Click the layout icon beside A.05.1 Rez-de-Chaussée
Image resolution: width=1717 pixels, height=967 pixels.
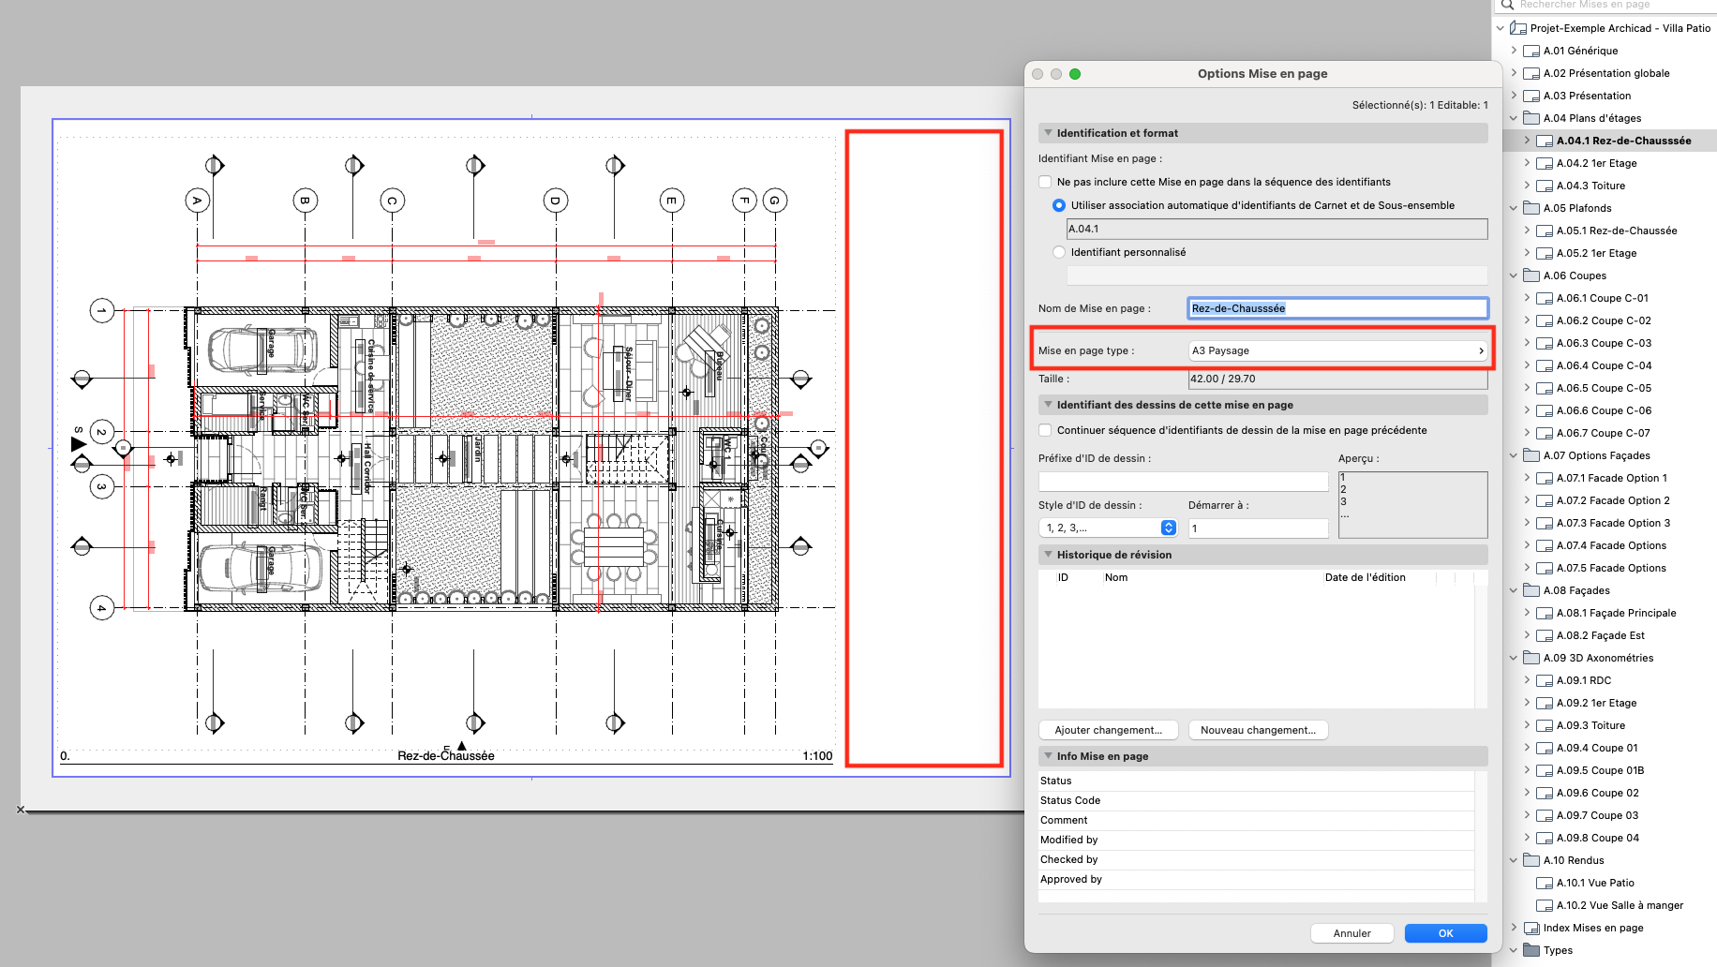tap(1545, 231)
